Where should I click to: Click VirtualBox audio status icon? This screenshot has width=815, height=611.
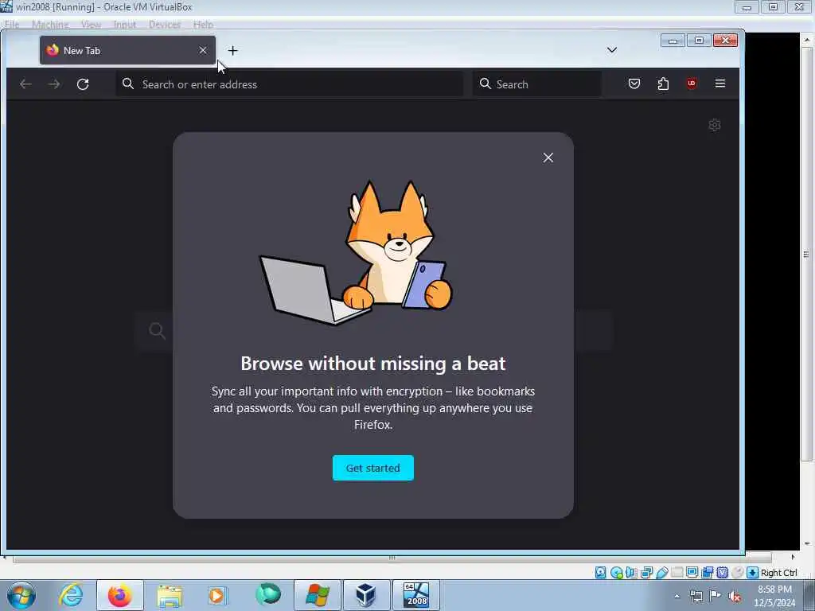coord(631,573)
